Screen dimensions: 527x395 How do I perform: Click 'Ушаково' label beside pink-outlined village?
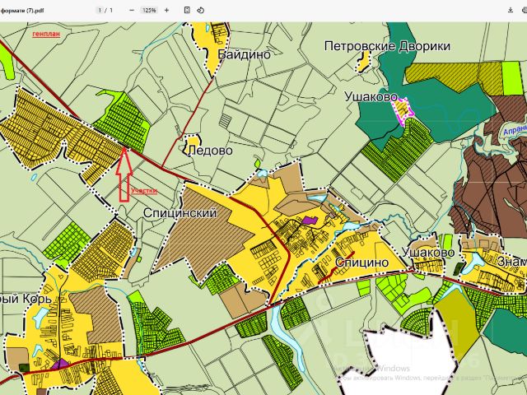(371, 97)
